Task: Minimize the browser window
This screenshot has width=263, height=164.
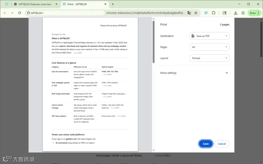Action: click(x=239, y=4)
